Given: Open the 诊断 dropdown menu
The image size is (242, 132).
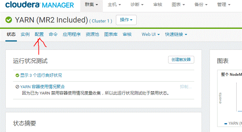Looking at the screenshot, I should click(137, 5).
